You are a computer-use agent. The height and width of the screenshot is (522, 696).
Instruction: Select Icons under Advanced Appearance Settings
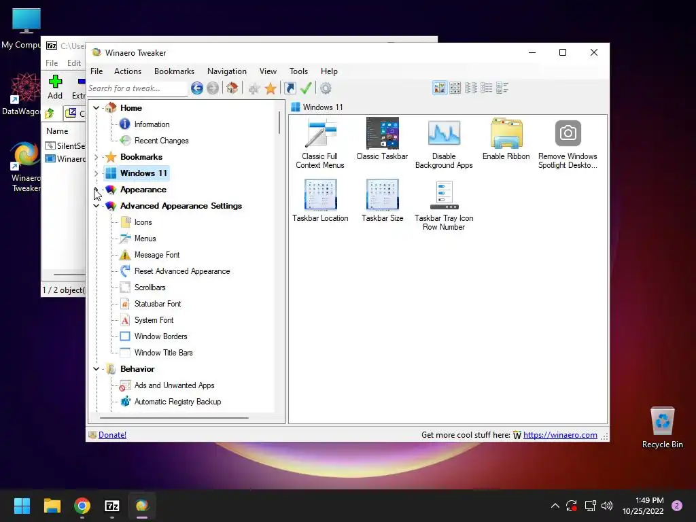[143, 222]
